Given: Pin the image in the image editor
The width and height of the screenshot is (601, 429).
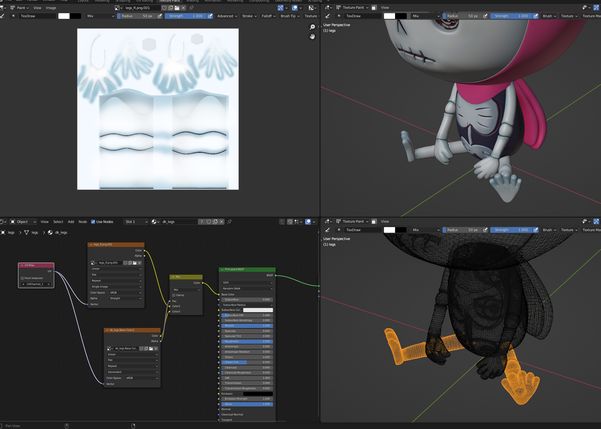Looking at the screenshot, I should click(191, 8).
